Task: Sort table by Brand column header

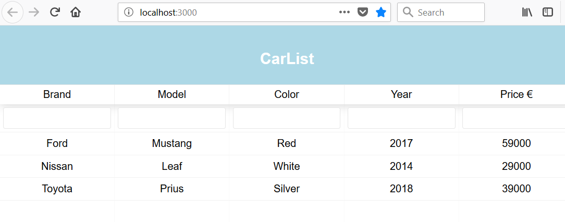Action: 57,94
